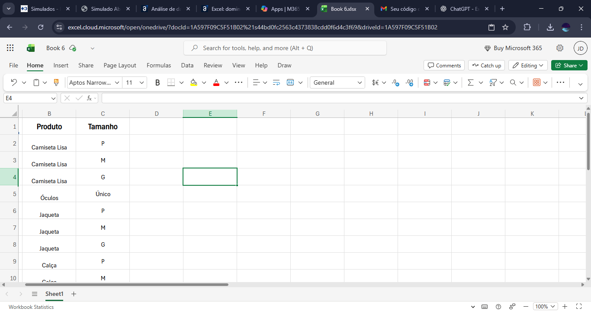The height and width of the screenshot is (311, 591).
Task: Switch to the Review tab
Action: tap(213, 65)
